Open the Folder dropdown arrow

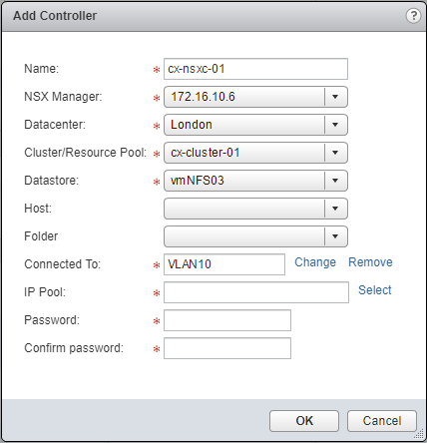coord(335,236)
